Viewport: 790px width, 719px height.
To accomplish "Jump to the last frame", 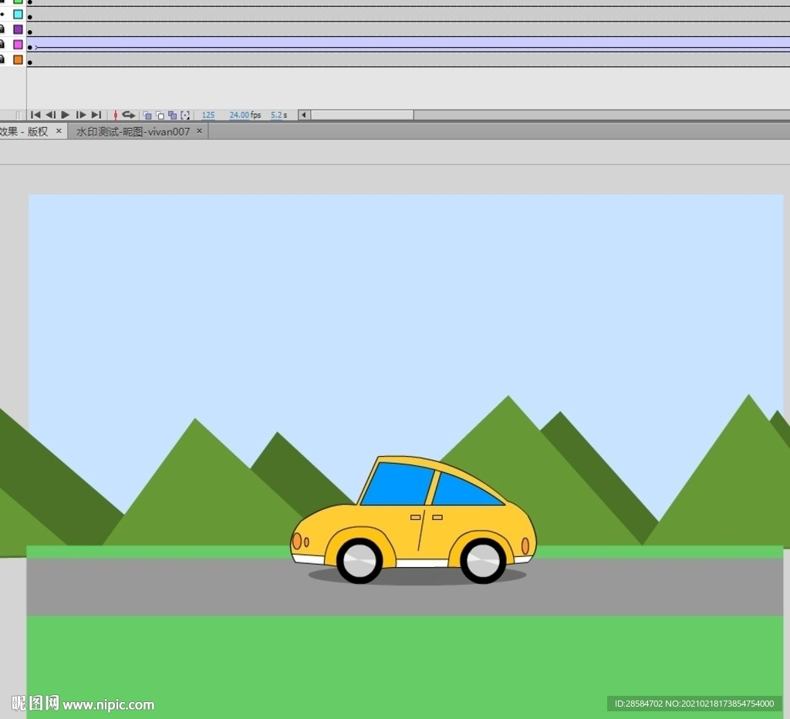I will click(x=96, y=115).
